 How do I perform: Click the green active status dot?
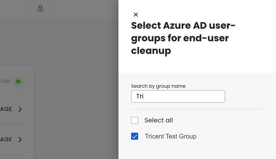[x=18, y=81]
